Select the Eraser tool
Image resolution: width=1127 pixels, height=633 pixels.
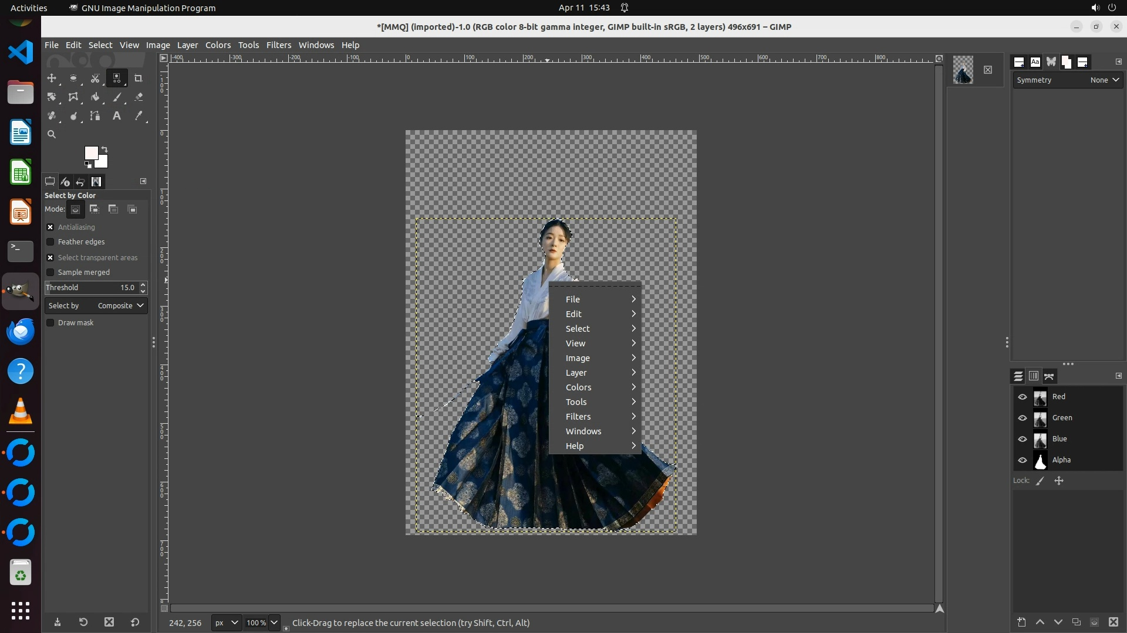(x=139, y=97)
